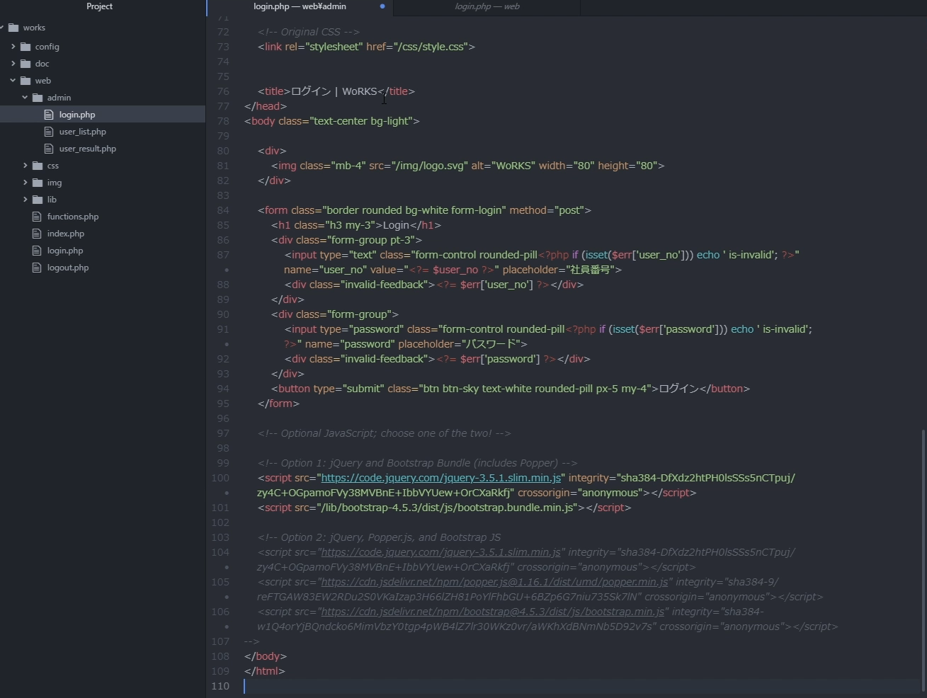The height and width of the screenshot is (698, 927).
Task: Click file icon beside user_list.php
Action: click(x=49, y=132)
